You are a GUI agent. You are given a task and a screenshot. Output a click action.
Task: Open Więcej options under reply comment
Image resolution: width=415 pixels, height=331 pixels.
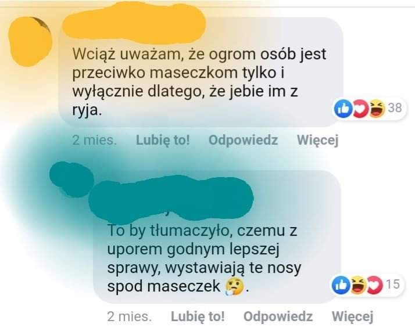[353, 316]
